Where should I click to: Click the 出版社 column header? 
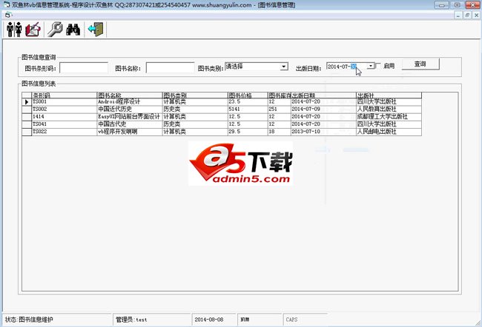(389, 95)
